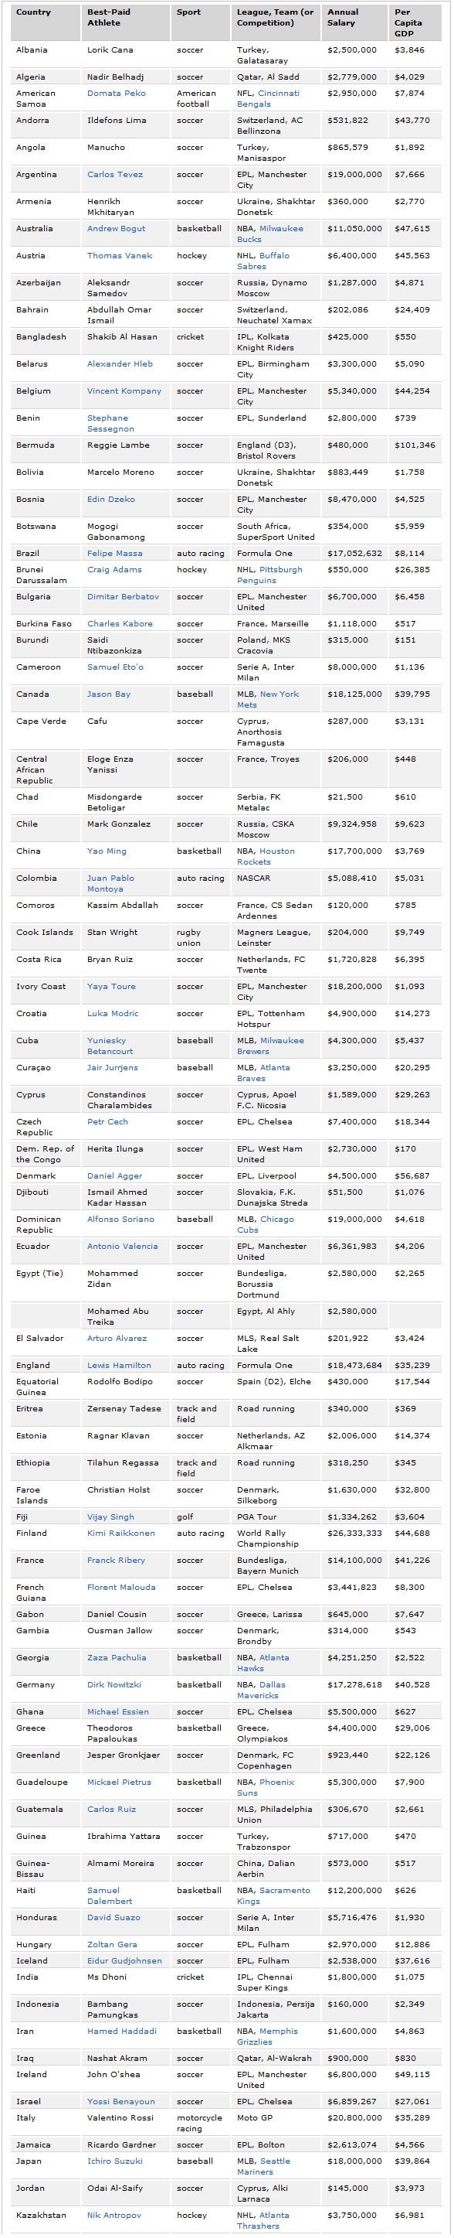
Task: Open the Alexander Hleb link
Action: [120, 364]
